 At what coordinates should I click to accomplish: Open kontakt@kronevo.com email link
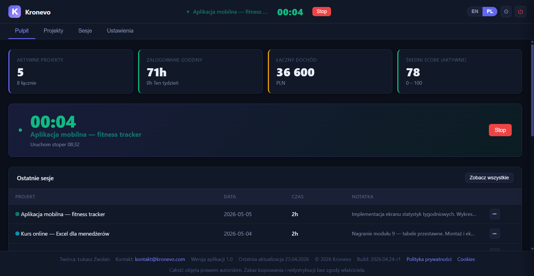pos(160,259)
